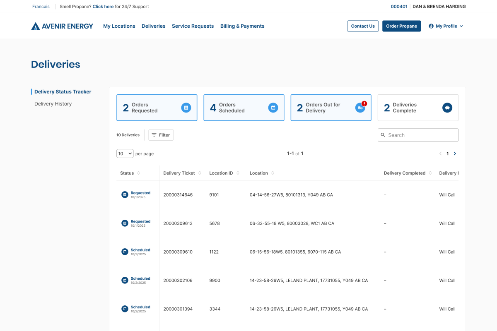The width and height of the screenshot is (497, 331).
Task: Select the 2 Deliveries Complete card
Action: pos(418,108)
